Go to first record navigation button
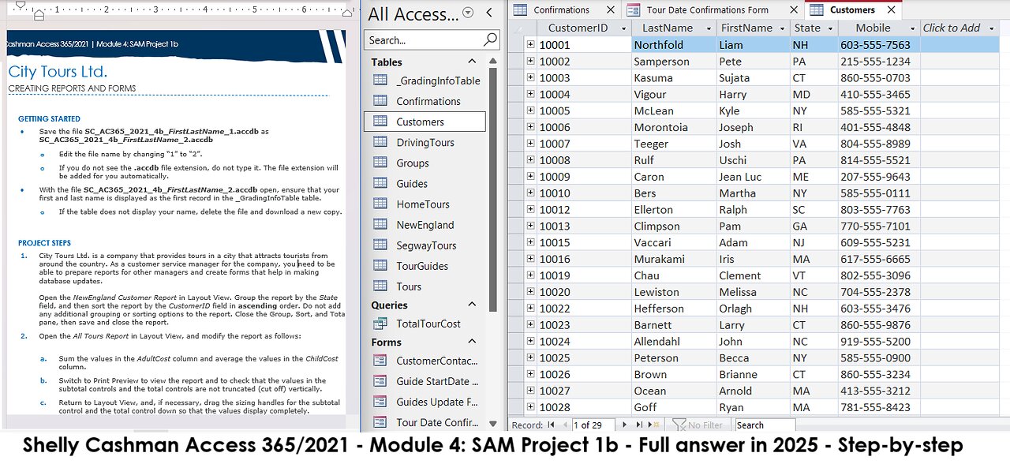The image size is (1010, 464). click(x=552, y=425)
